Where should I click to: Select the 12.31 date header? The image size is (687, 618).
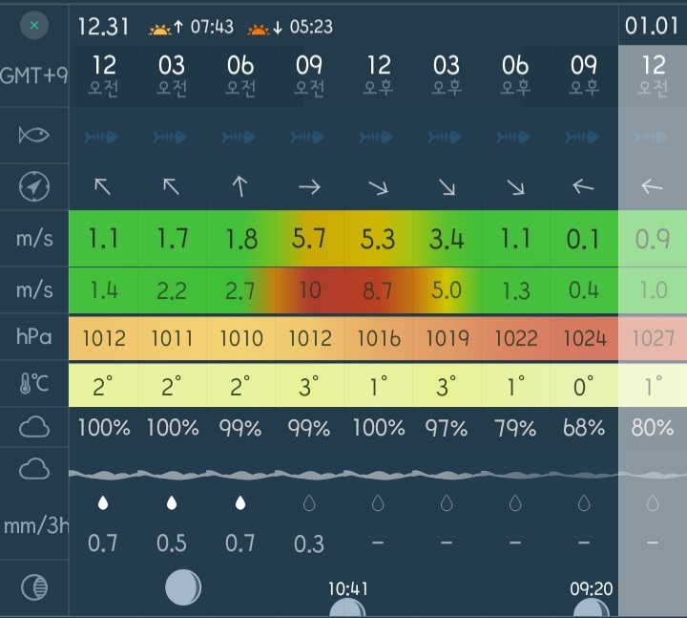pyautogui.click(x=103, y=27)
